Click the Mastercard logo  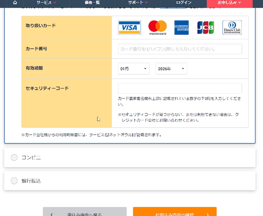[158, 28]
